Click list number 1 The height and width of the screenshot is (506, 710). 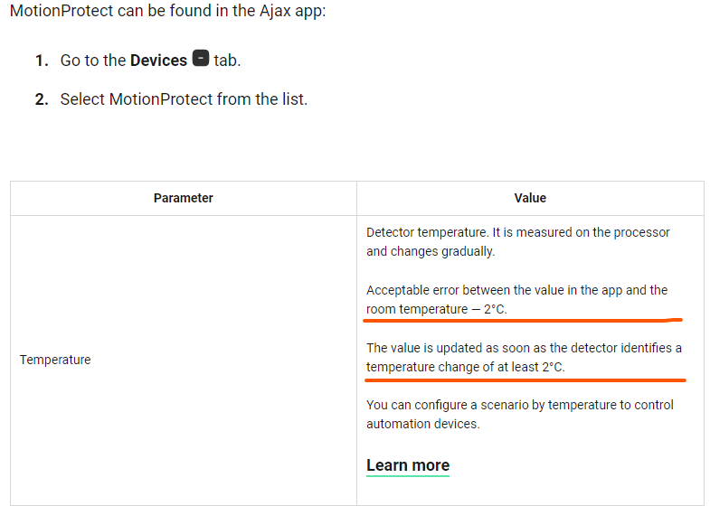42,61
